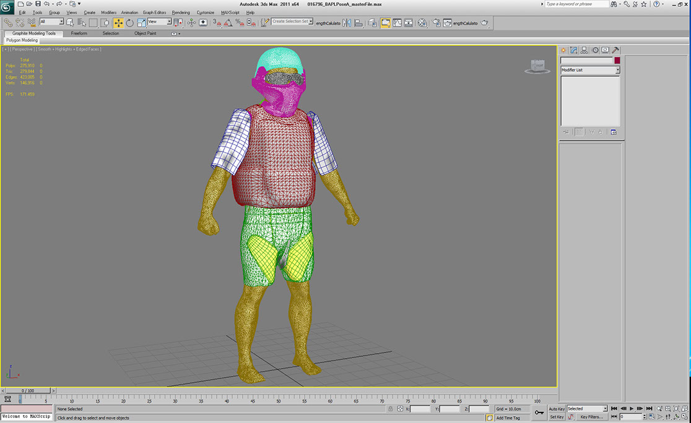
Task: Click the ViewCube in the viewport
Action: coord(537,66)
